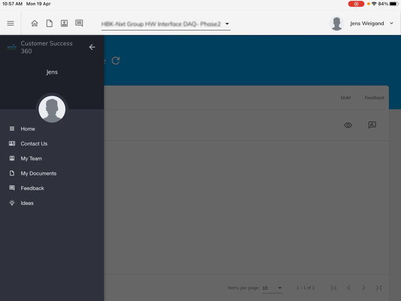This screenshot has width=401, height=301.
Task: Open feedback edit icon in table row
Action: (x=372, y=125)
